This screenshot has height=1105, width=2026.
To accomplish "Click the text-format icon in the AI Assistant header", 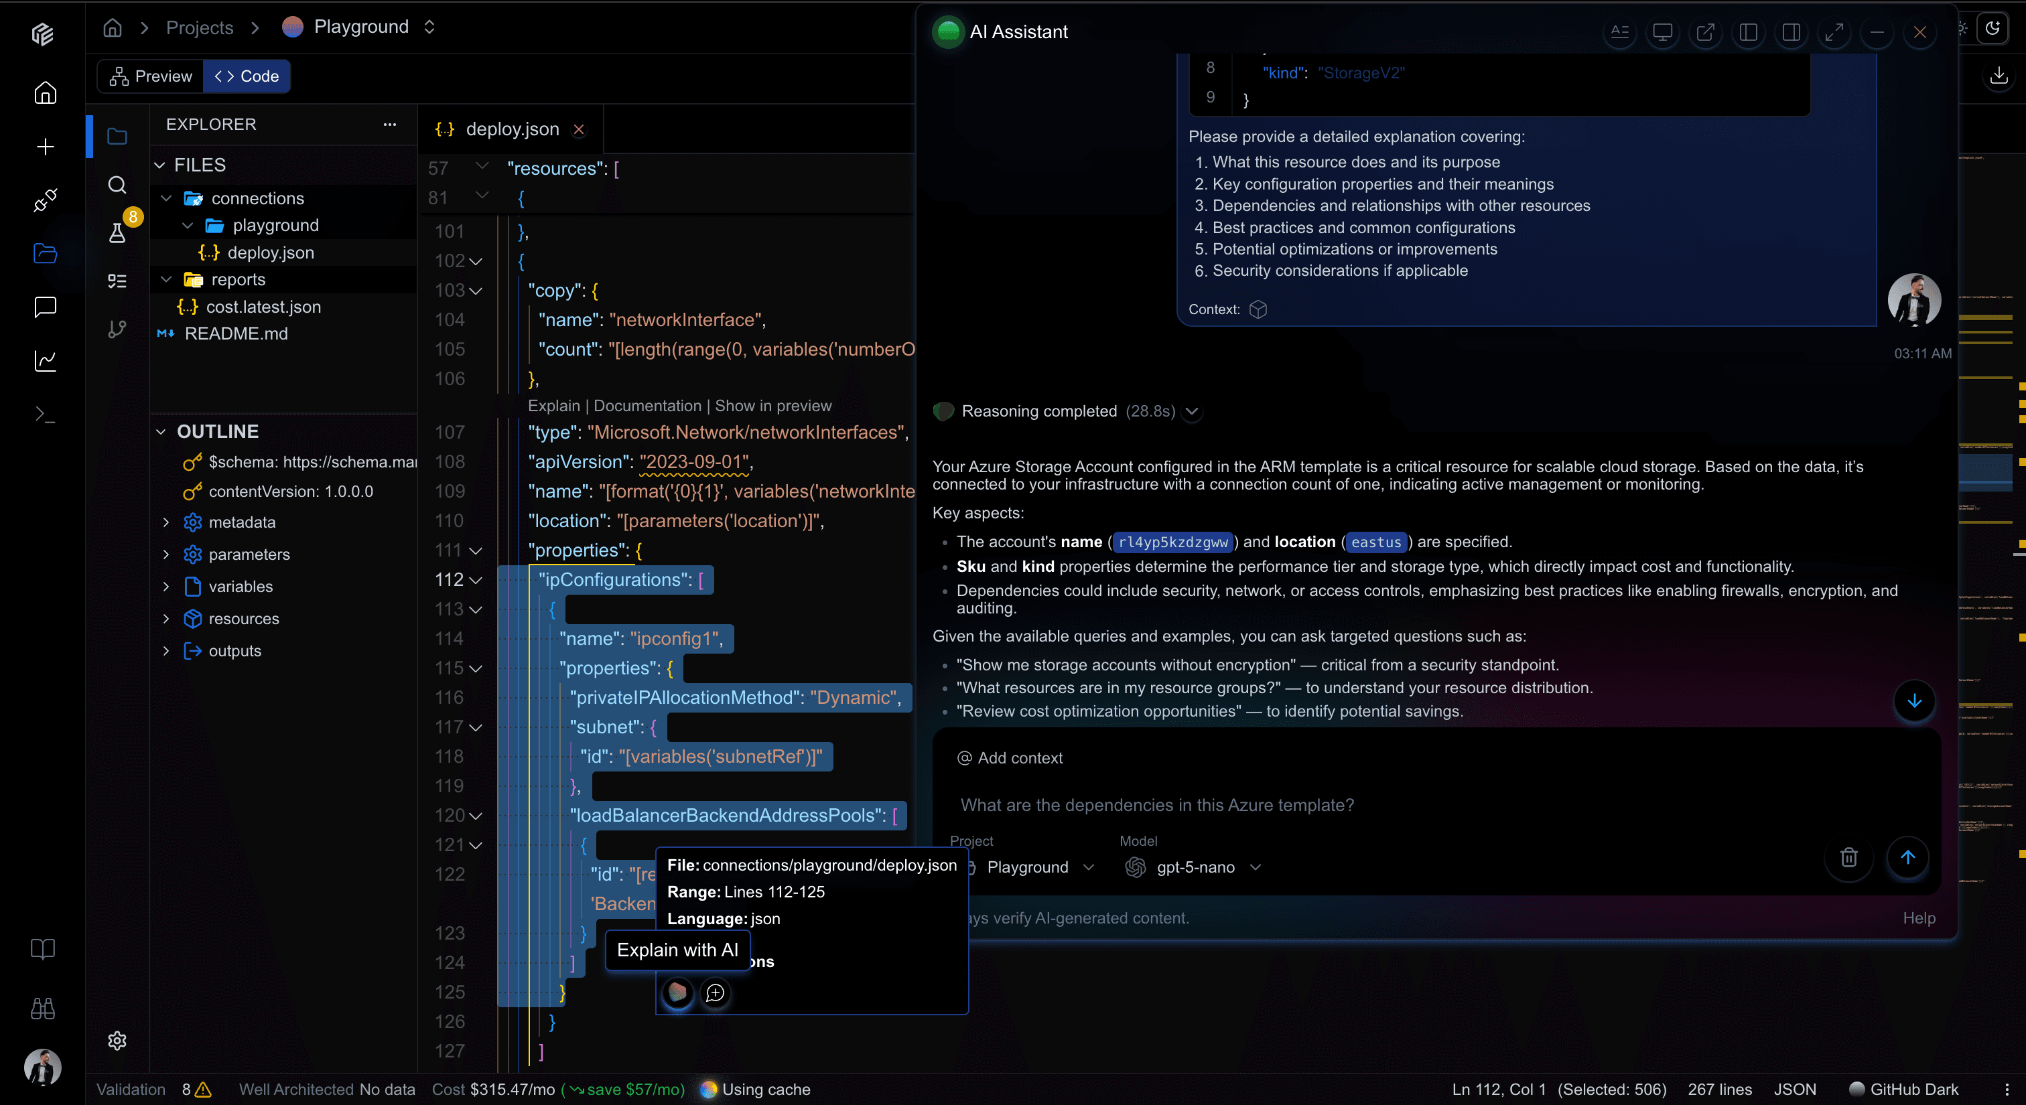I will tap(1620, 32).
